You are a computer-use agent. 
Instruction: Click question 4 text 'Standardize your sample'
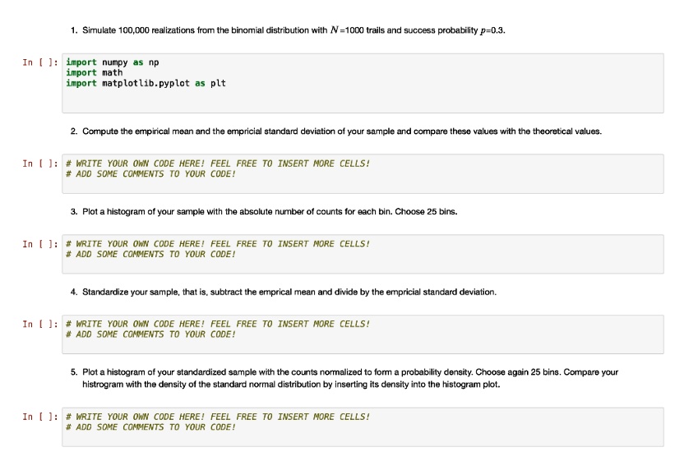click(x=131, y=292)
